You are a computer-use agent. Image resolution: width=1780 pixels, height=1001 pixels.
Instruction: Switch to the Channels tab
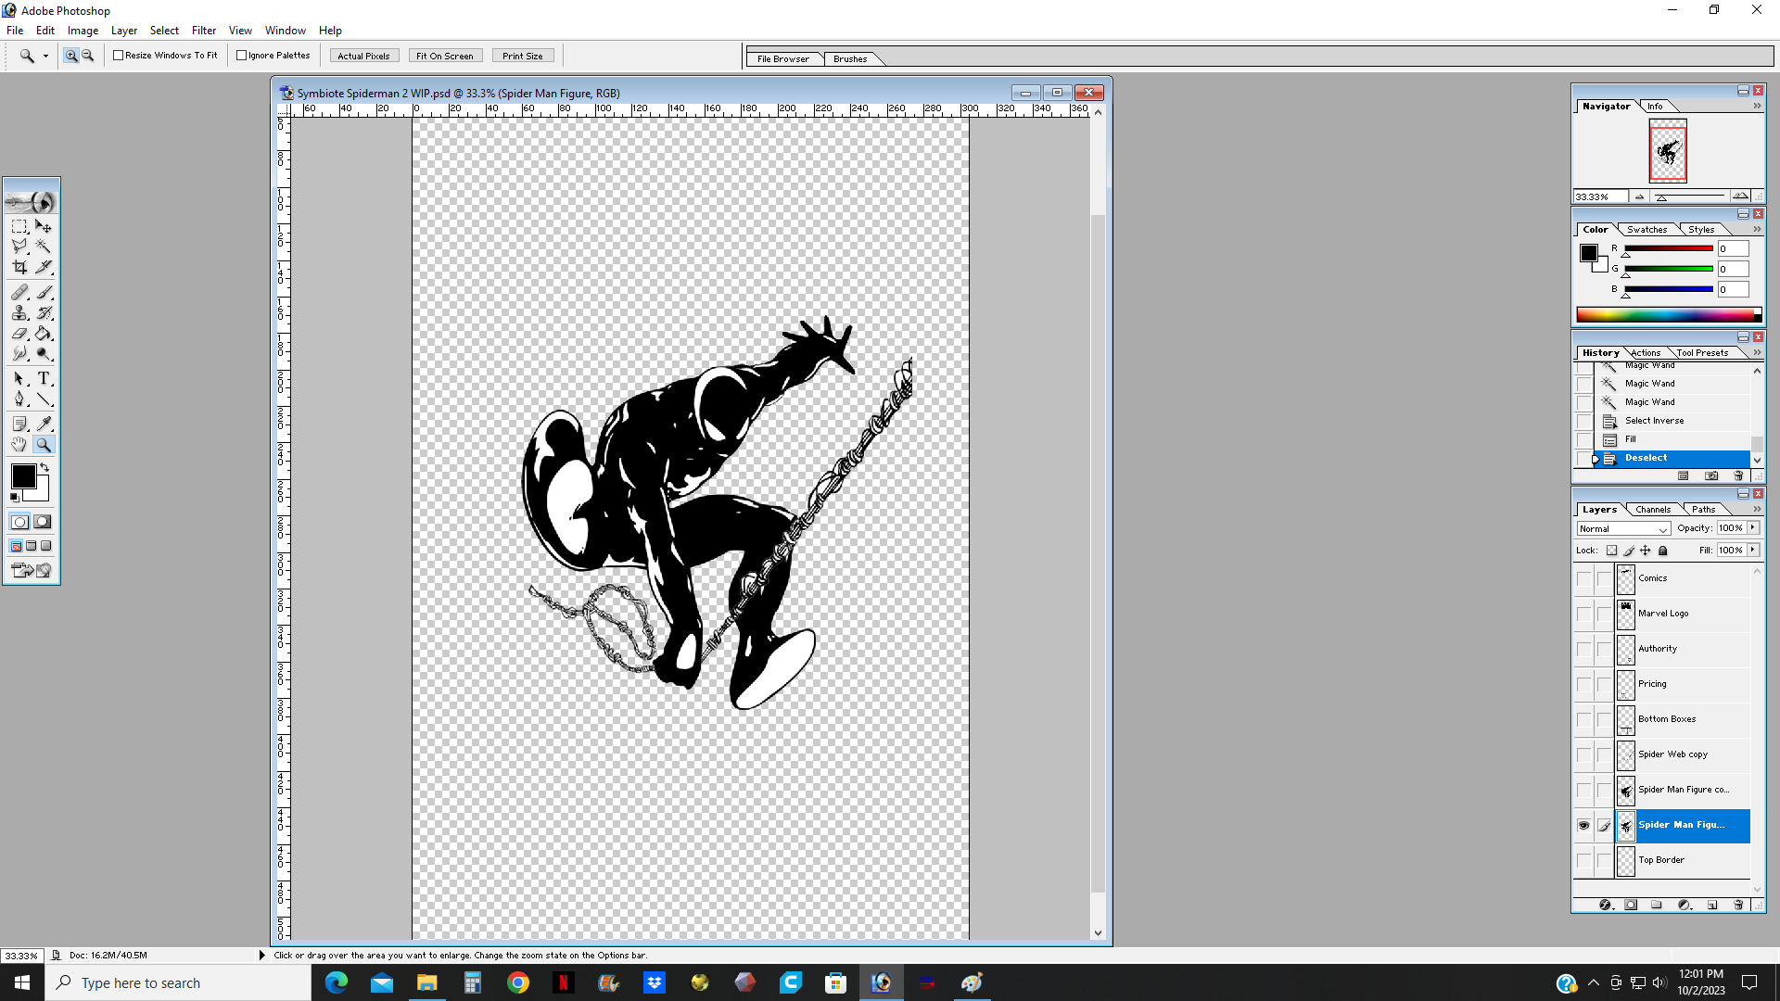tap(1652, 509)
